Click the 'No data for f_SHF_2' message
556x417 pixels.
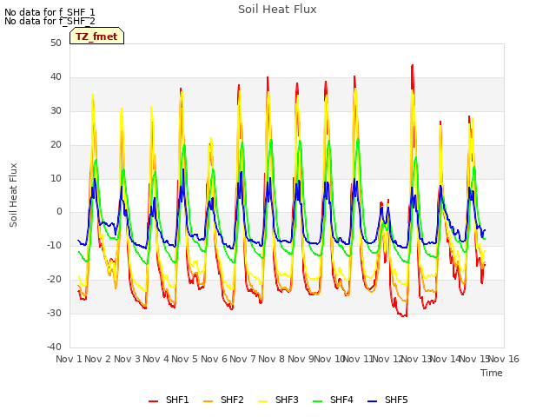pos(50,21)
